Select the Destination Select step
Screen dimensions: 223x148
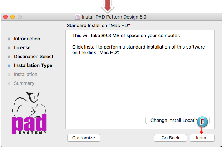(34, 57)
